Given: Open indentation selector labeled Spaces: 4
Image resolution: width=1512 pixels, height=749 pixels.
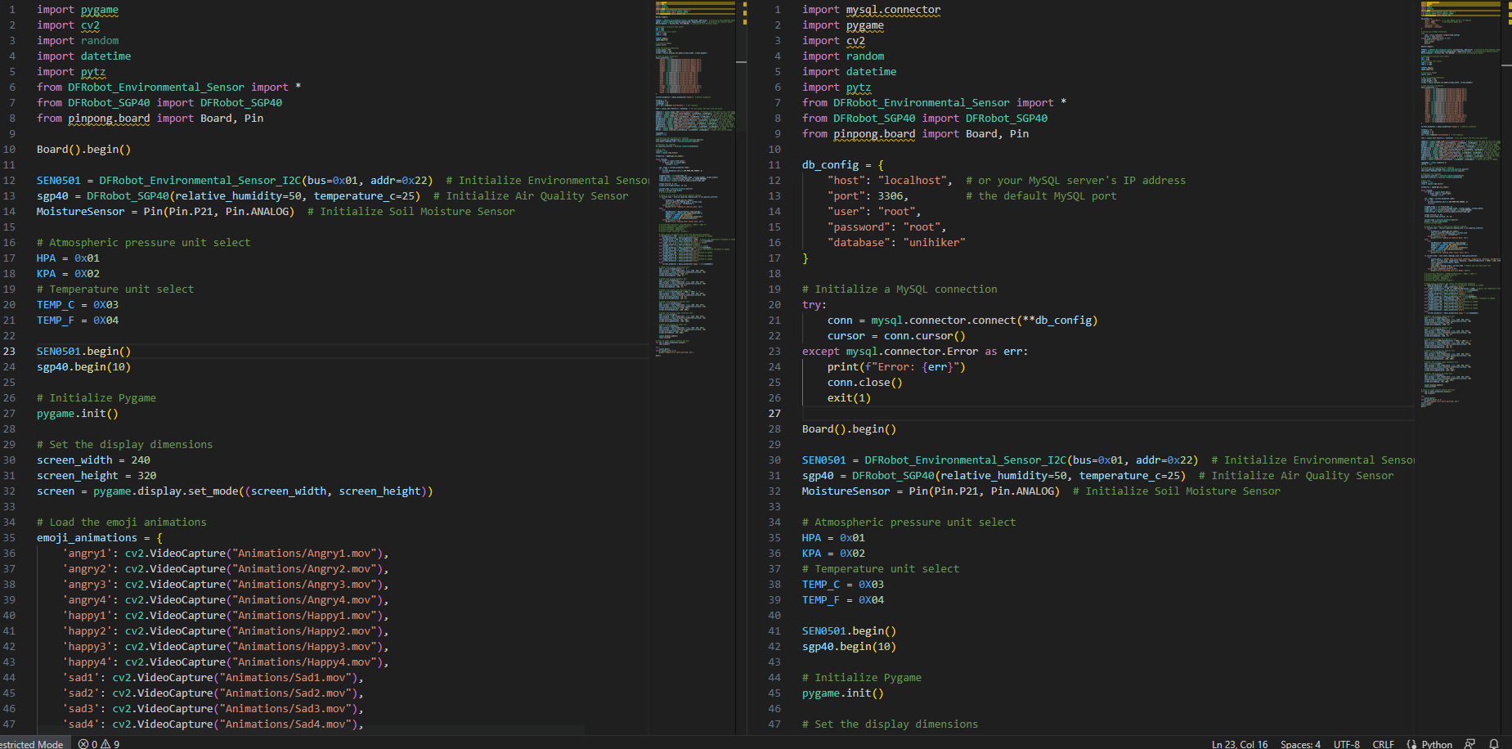Looking at the screenshot, I should click(x=1300, y=744).
